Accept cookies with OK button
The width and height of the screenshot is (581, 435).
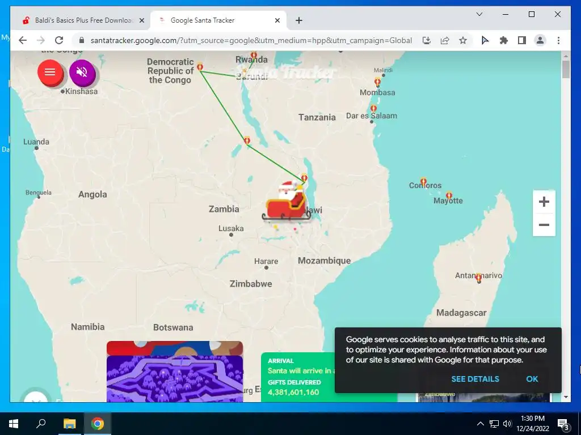[532, 379]
